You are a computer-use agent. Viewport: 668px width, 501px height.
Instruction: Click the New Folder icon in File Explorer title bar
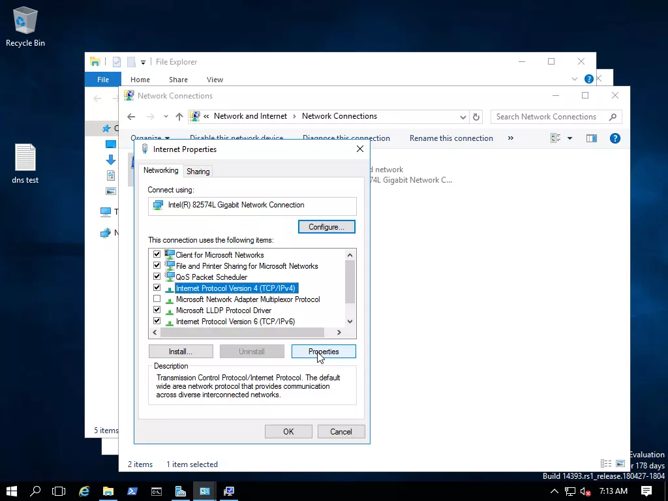(x=131, y=62)
